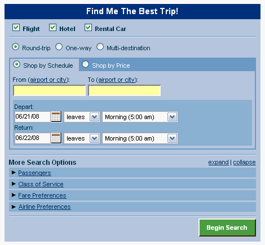Click the Begin Search button
Screen dimensions: 265x245
pyautogui.click(x=227, y=228)
